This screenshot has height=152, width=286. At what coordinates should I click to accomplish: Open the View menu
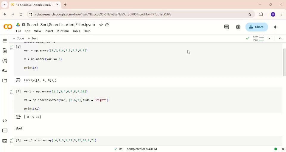[38, 31]
